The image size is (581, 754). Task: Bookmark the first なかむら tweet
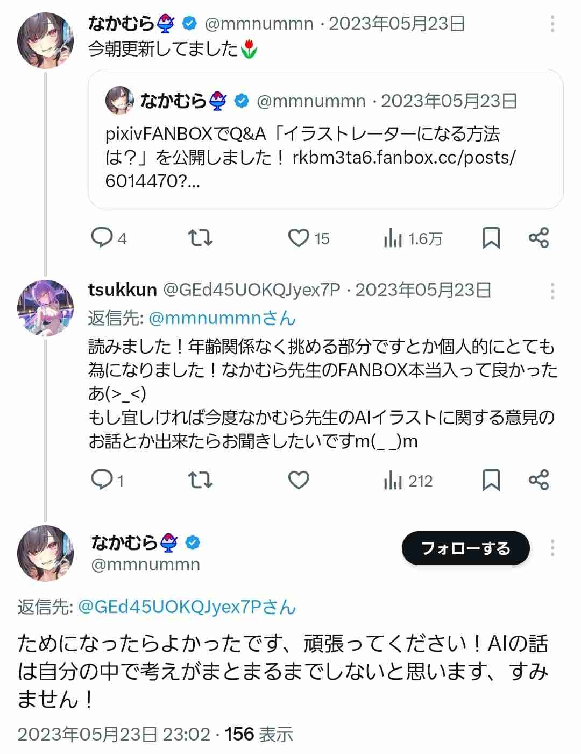(491, 237)
